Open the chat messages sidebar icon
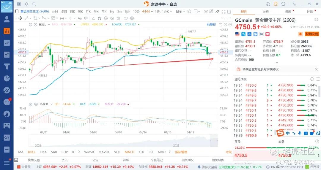The width and height of the screenshot is (321, 170). [x=7, y=102]
